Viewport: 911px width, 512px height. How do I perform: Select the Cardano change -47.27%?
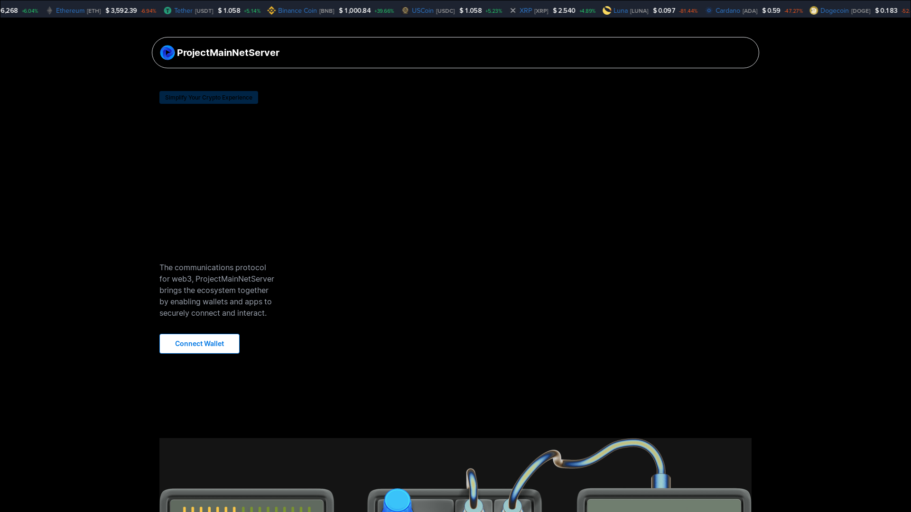793,11
